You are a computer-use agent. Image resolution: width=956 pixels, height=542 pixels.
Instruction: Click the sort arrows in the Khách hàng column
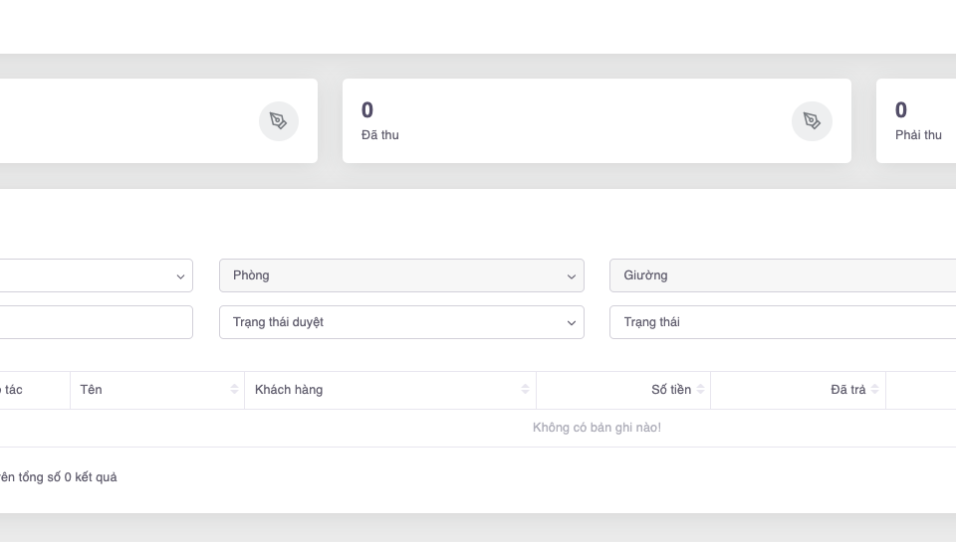[x=525, y=390]
